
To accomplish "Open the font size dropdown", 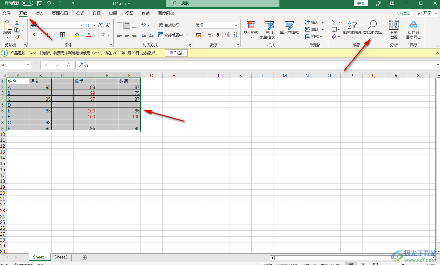I will (x=94, y=25).
